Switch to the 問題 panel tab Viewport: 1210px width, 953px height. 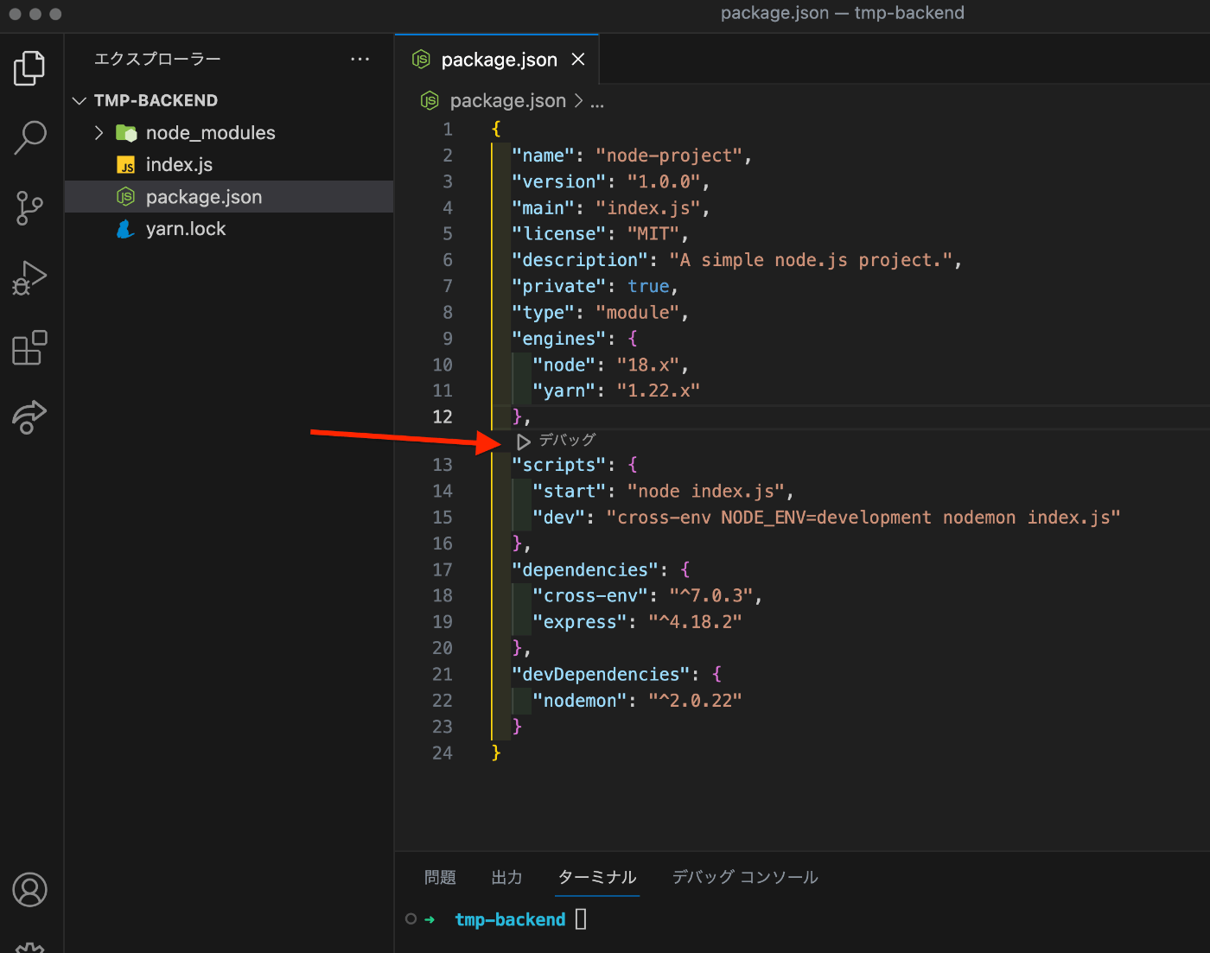[x=440, y=877]
